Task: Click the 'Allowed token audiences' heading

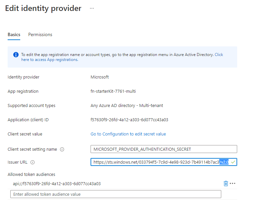Action: pyautogui.click(x=31, y=175)
